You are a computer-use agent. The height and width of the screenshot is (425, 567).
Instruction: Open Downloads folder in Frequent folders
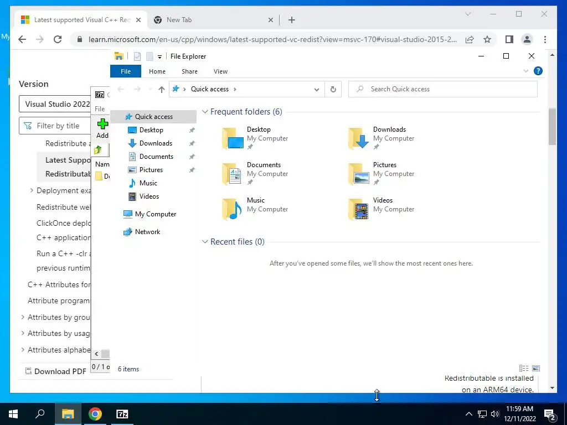click(x=381, y=138)
